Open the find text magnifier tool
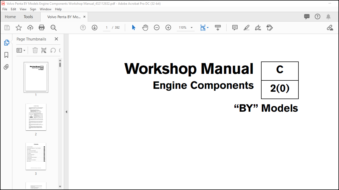Viewport: 339px width, 190px height. (53, 28)
